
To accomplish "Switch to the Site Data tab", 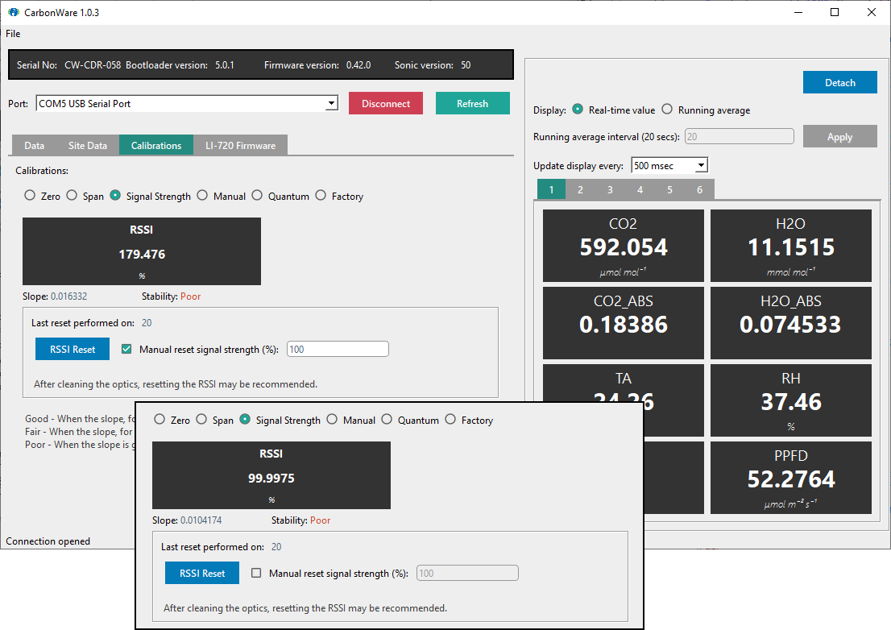I will 88,146.
